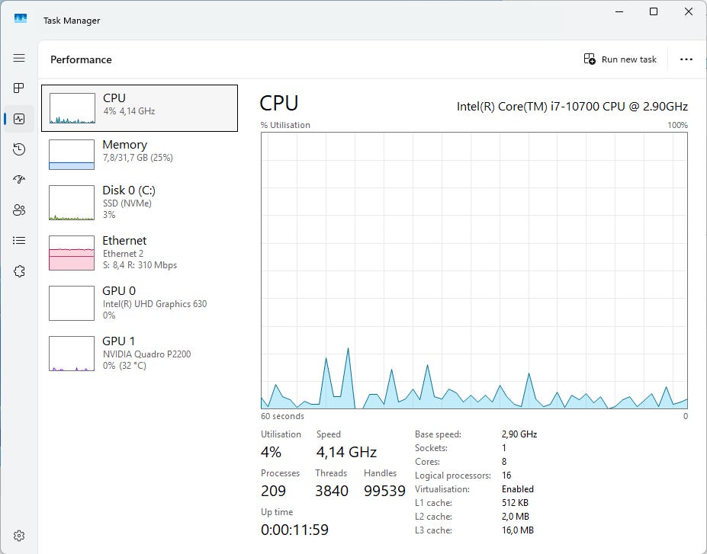The width and height of the screenshot is (707, 554).
Task: Go to the Processes page icon
Action: [x=19, y=88]
